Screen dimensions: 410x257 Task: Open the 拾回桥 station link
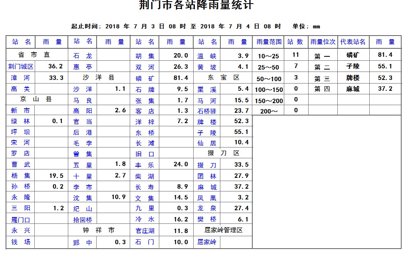pyautogui.click(x=83, y=220)
